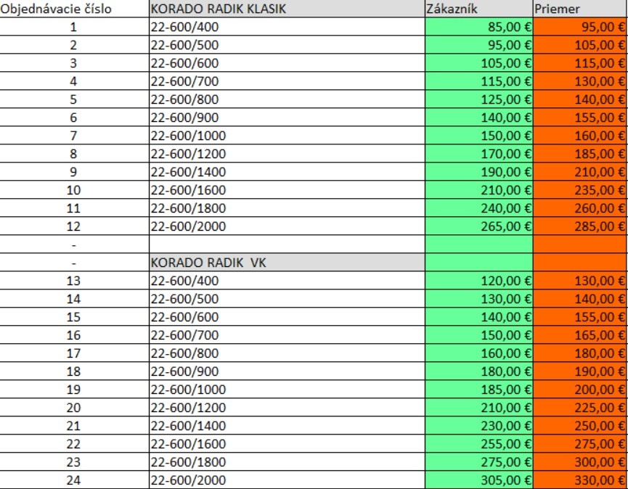Select 22-600/1800 in row 23

click(287, 461)
